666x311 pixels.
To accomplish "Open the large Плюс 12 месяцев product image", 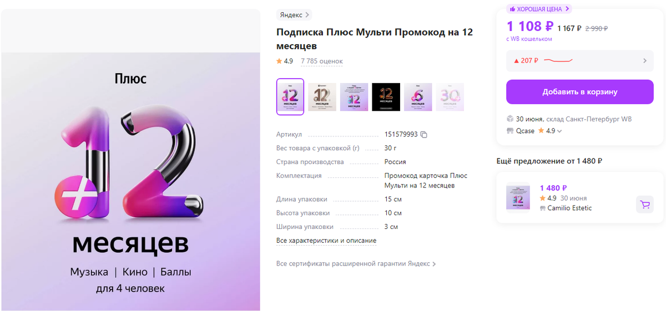I will click(130, 181).
